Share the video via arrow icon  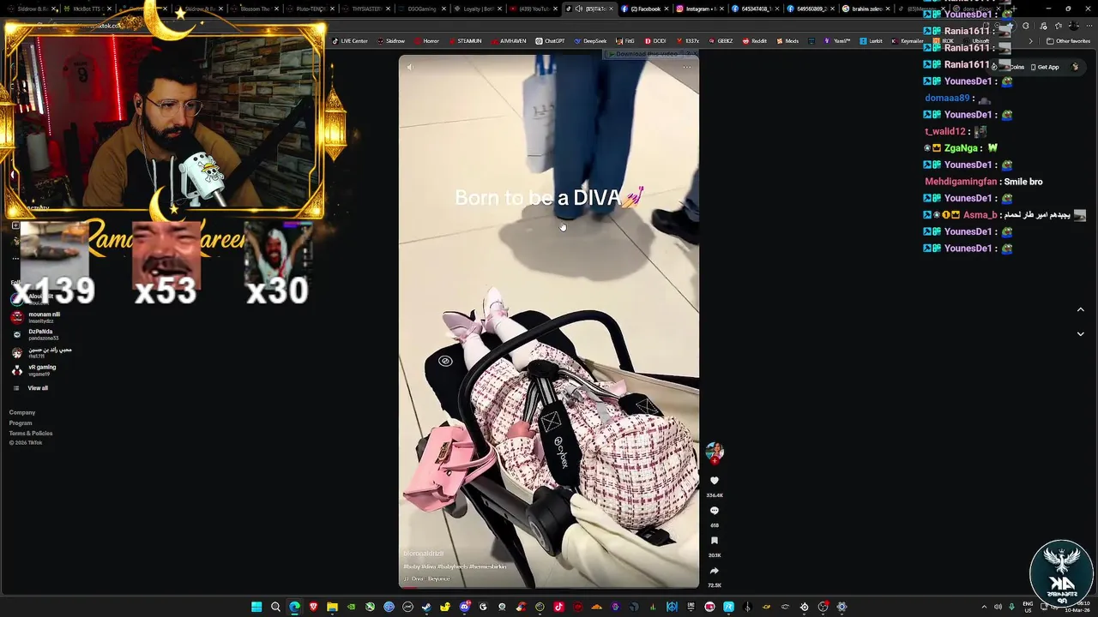tap(714, 571)
